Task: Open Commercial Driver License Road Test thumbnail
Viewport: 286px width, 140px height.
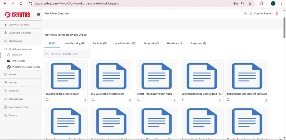Action: click(x=202, y=76)
